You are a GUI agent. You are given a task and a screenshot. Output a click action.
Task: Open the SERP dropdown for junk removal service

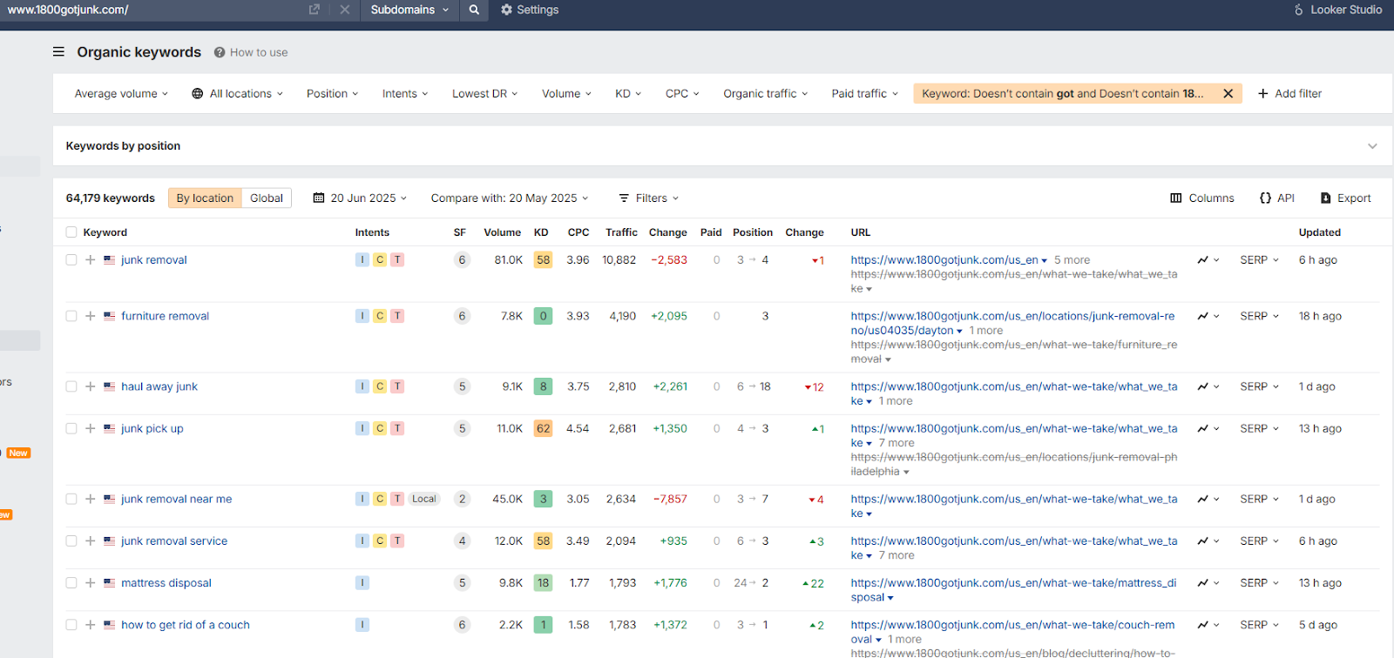[1259, 540]
